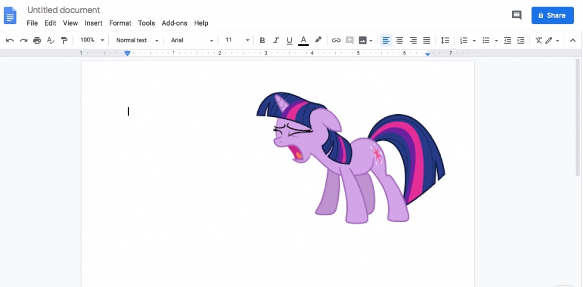Image resolution: width=583 pixels, height=287 pixels.
Task: Toggle italic formatting
Action: point(276,40)
